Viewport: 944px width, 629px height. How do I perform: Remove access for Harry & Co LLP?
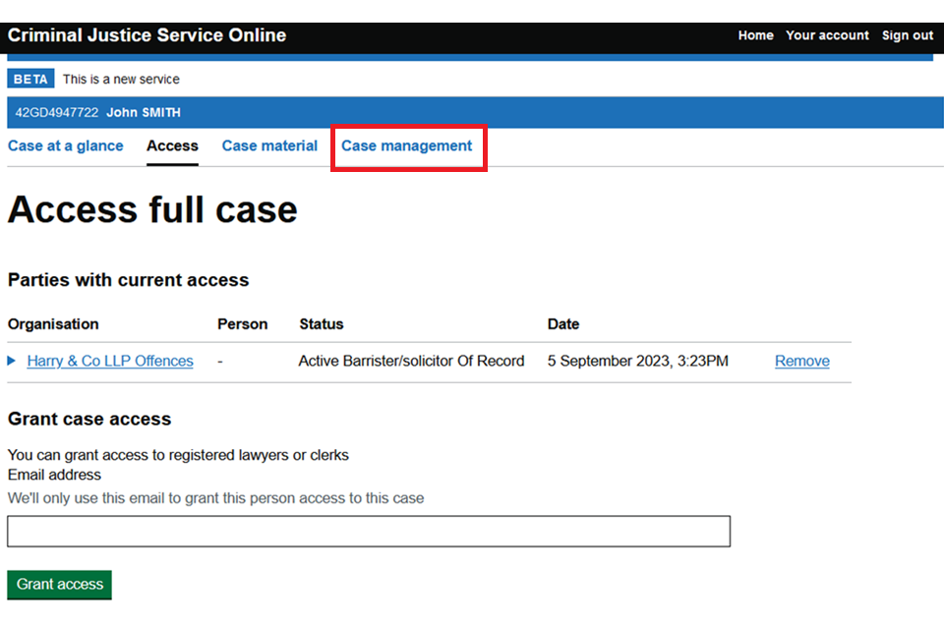coord(801,361)
